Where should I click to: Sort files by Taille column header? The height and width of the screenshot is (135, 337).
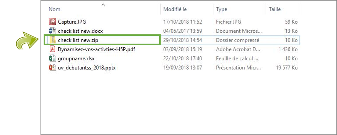[x=275, y=10]
